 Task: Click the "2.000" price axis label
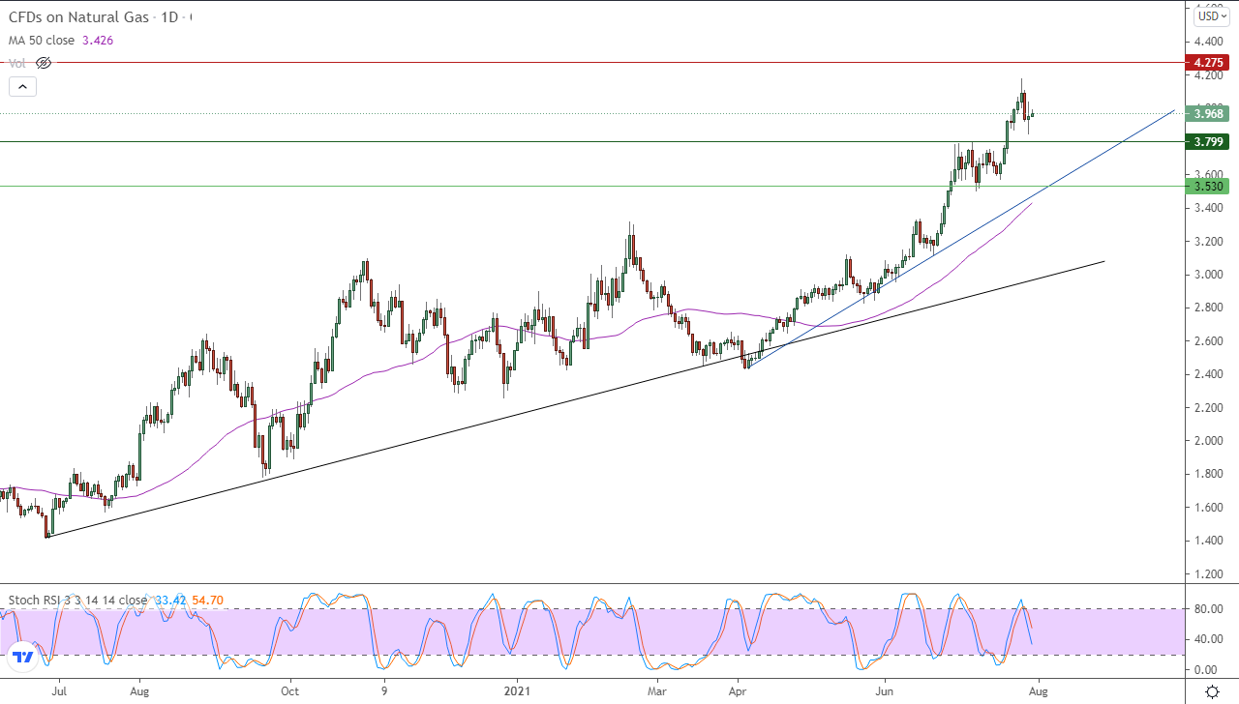pos(1210,441)
